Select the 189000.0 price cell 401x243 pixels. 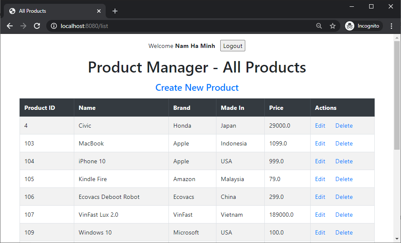click(x=287, y=215)
